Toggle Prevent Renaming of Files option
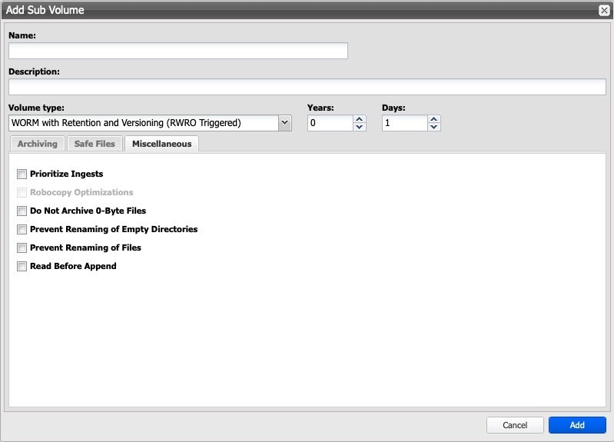This screenshot has height=442, width=614. [x=22, y=248]
